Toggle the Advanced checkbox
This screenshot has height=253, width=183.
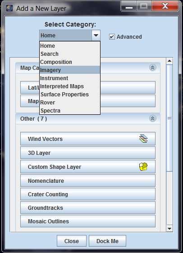(112, 36)
